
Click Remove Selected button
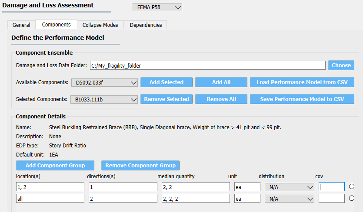click(167, 99)
